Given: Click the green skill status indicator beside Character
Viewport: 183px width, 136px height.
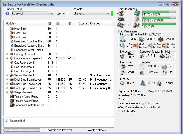Looking at the screenshot, I should [x=112, y=13].
